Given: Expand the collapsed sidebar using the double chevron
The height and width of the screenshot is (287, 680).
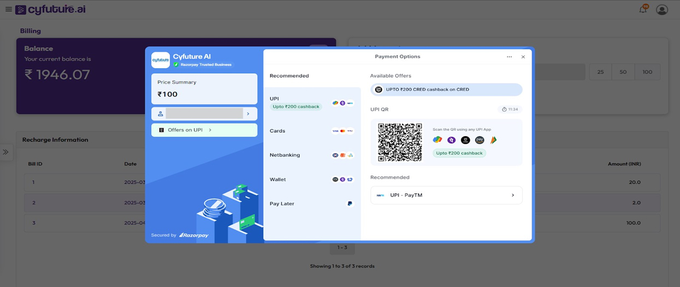Looking at the screenshot, I should click(5, 152).
